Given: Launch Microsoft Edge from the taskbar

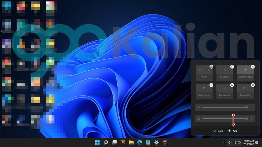Looking at the screenshot, I should [x=140, y=143].
